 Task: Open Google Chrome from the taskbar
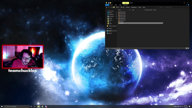click(42, 106)
